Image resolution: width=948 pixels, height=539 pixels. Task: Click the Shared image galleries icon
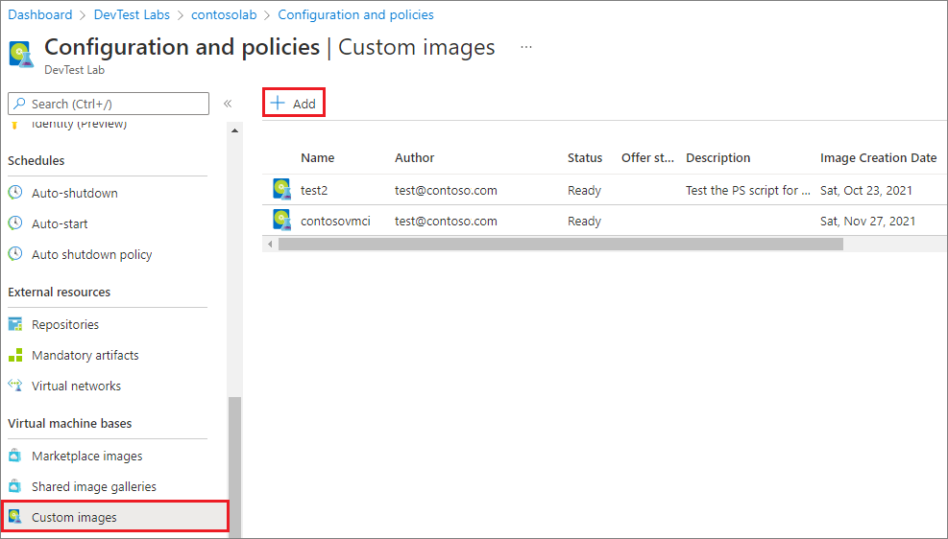pos(15,486)
